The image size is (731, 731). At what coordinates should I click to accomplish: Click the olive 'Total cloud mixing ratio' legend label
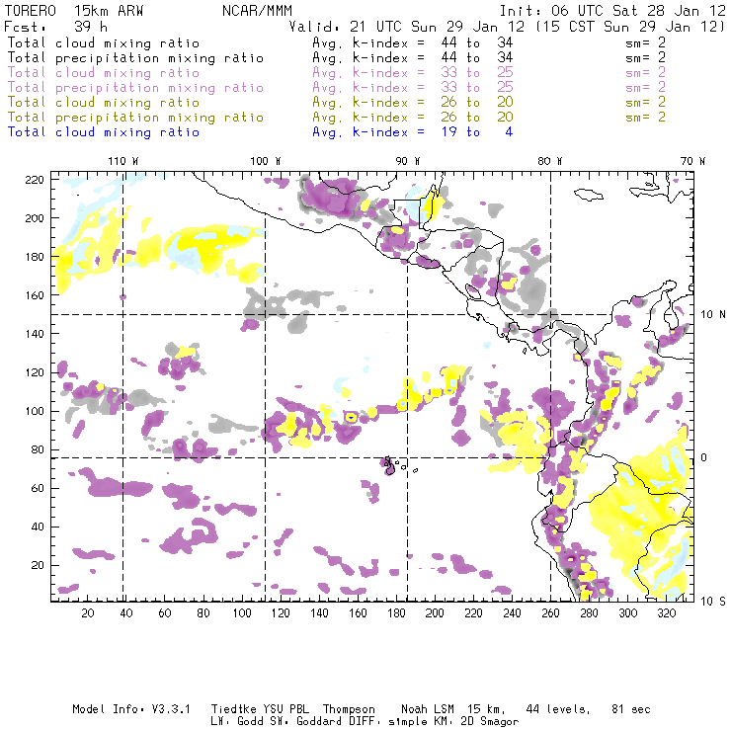(x=104, y=102)
